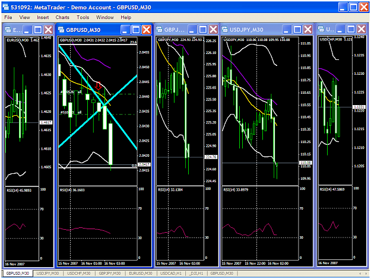
Task: Switch to the USDCAD,H1 bottom tab
Action: pos(171,273)
